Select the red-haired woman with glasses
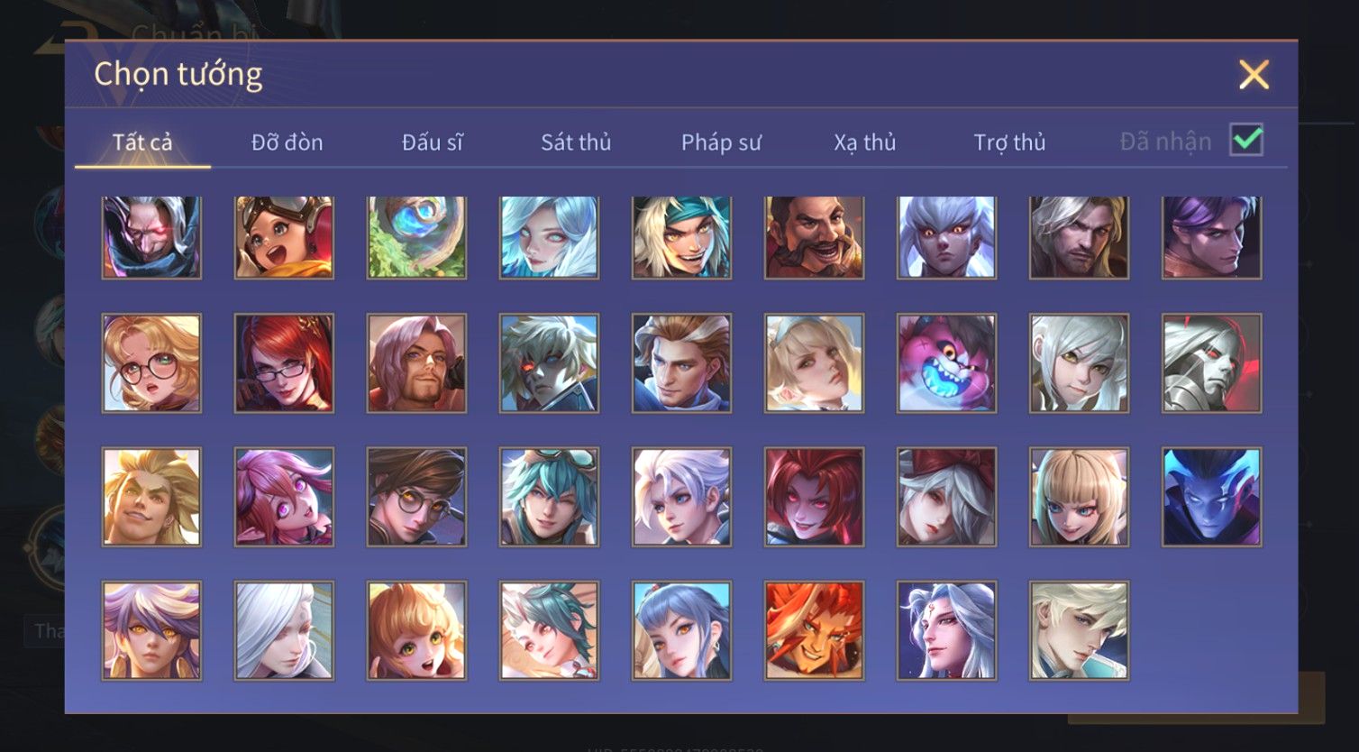Image resolution: width=1359 pixels, height=752 pixels. coord(284,363)
